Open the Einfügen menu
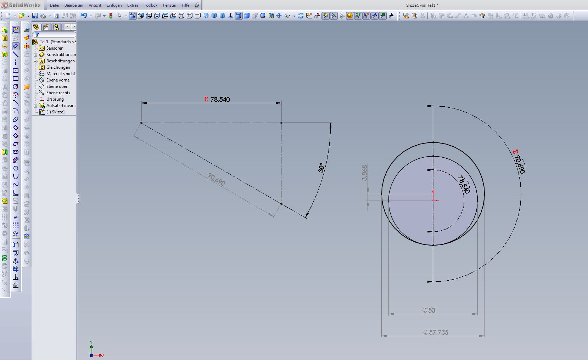The width and height of the screenshot is (588, 360). tap(114, 5)
